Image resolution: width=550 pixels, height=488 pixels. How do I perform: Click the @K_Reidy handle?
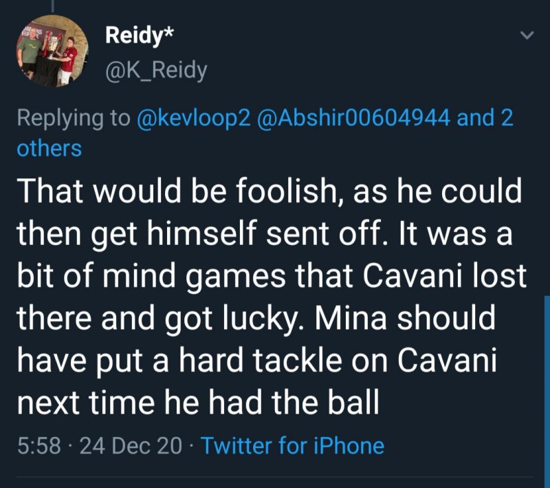[x=155, y=69]
